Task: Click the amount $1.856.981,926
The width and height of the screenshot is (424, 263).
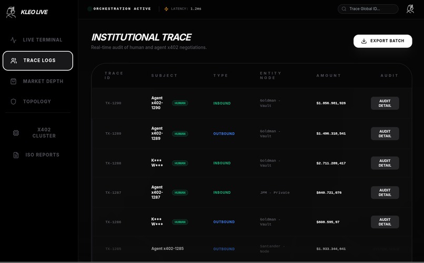Action: (331, 103)
